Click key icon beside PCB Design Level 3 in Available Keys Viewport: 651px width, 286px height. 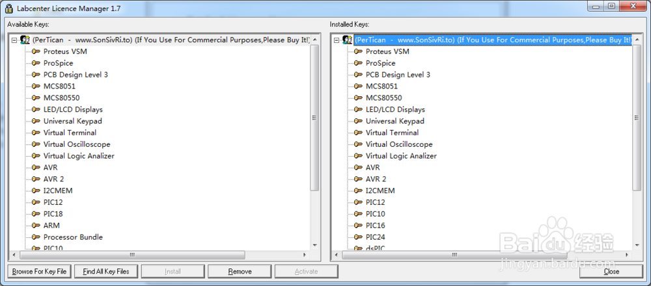tap(36, 75)
